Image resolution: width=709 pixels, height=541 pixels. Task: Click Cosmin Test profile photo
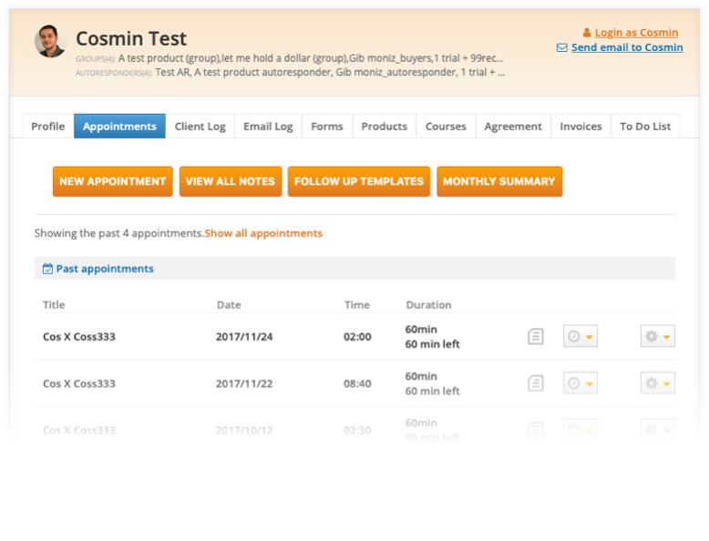point(50,41)
